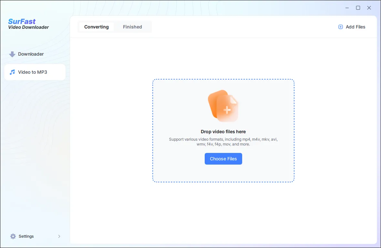Click the "Drop video files here" heading

[223, 132]
